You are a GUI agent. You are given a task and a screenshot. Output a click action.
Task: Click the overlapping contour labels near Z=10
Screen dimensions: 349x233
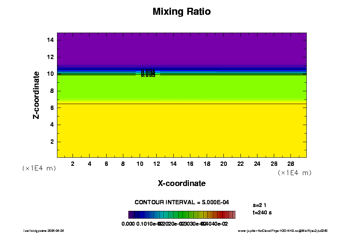148,73
